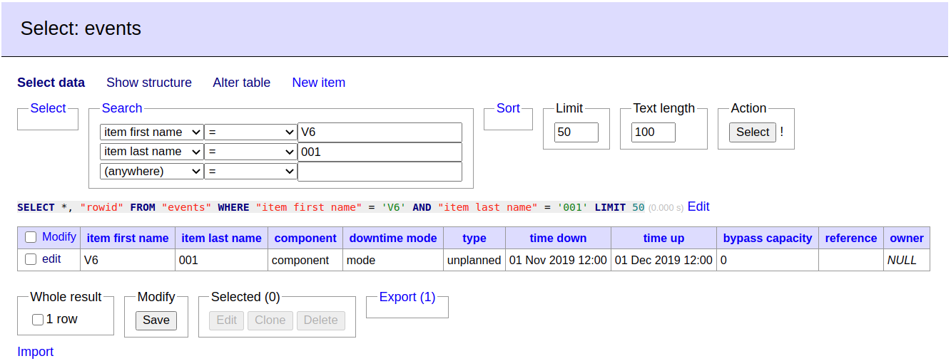The image size is (951, 361).
Task: Toggle the select-all checkbox in Modify header
Action: 31,238
